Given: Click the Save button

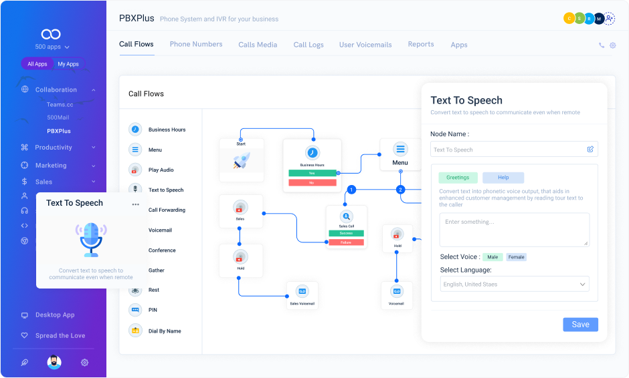Looking at the screenshot, I should (580, 325).
